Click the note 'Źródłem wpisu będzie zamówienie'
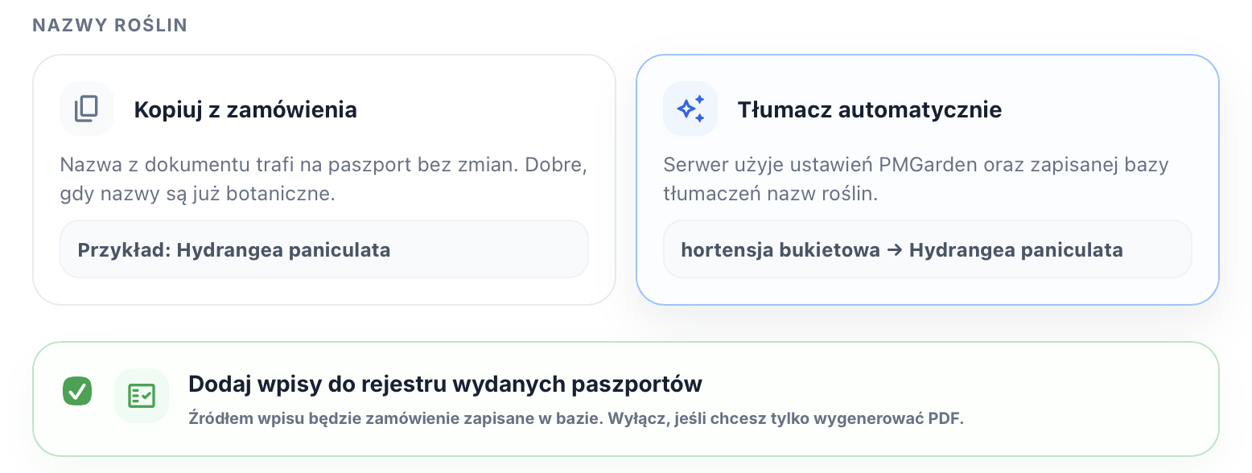Screen dimensions: 1252x473 575,419
